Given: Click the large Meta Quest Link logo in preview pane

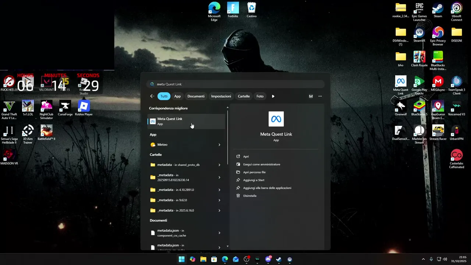Looking at the screenshot, I should (x=276, y=119).
